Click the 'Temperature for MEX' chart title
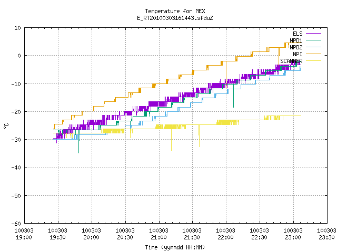This screenshot has width=337, height=252. [175, 11]
